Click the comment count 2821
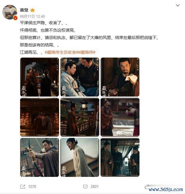Screen dimensions: 185x194 [x=95, y=187]
